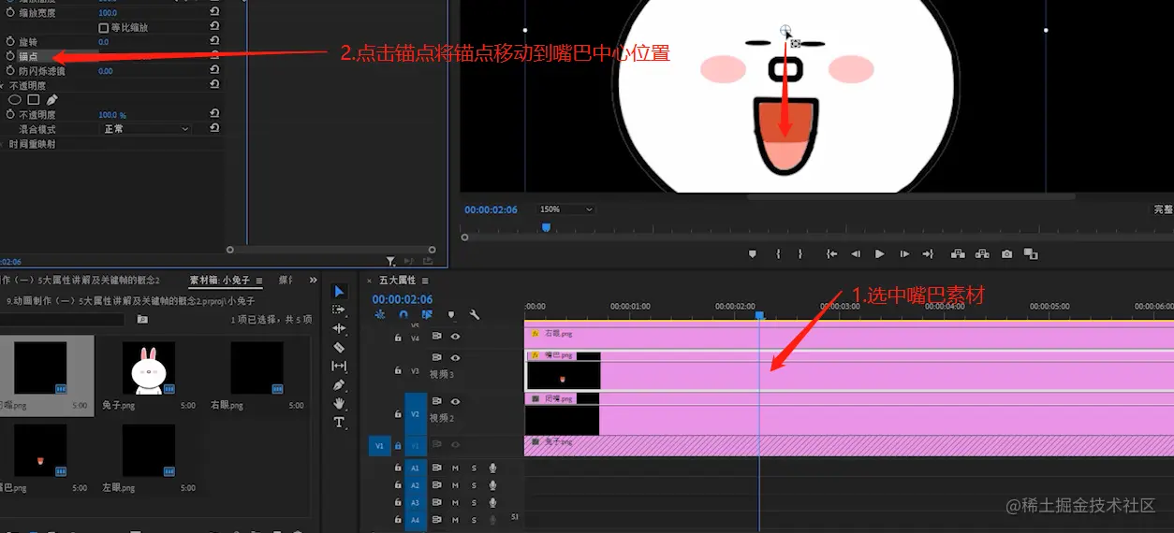Click Mark Out button in monitor
1174x533 pixels.
[800, 253]
